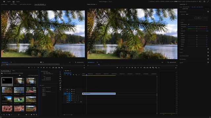Mute the first audio track
The width and height of the screenshot is (211, 118).
(x=74, y=96)
